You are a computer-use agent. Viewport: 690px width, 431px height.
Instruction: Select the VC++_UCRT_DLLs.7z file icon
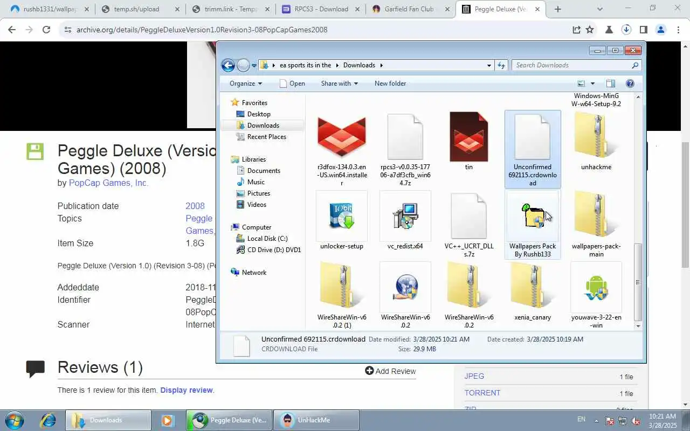click(x=469, y=215)
